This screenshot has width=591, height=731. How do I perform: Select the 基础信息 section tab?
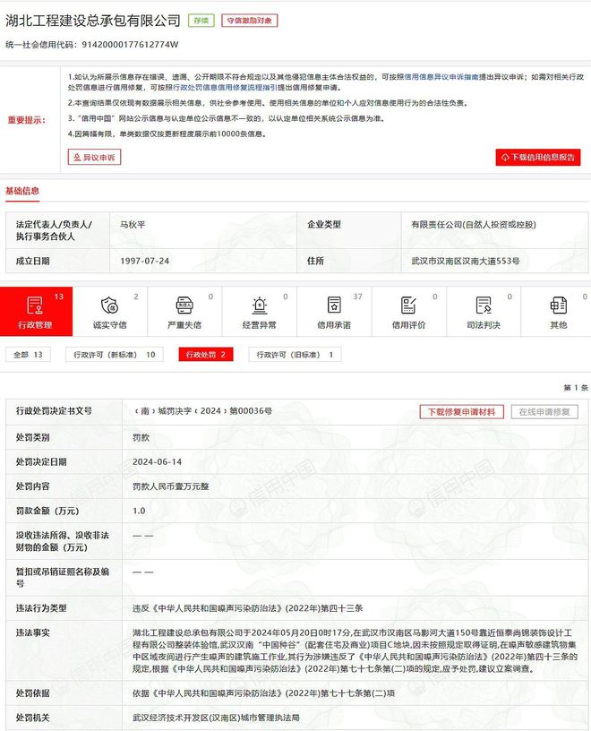coord(22,191)
